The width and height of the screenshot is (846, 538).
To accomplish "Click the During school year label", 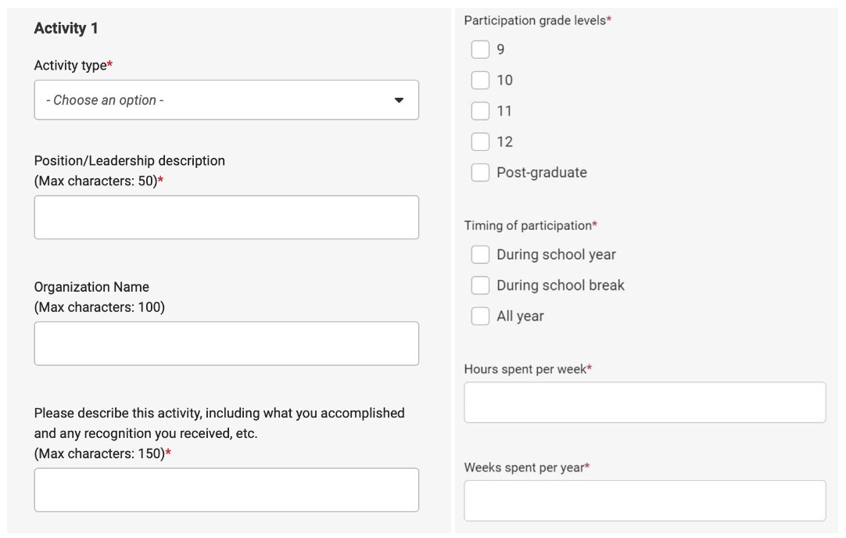I will click(x=556, y=255).
